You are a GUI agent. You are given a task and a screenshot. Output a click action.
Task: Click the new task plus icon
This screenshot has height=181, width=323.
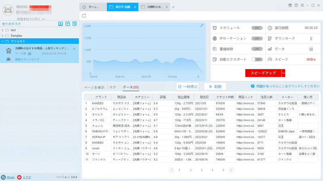(x=67, y=24)
